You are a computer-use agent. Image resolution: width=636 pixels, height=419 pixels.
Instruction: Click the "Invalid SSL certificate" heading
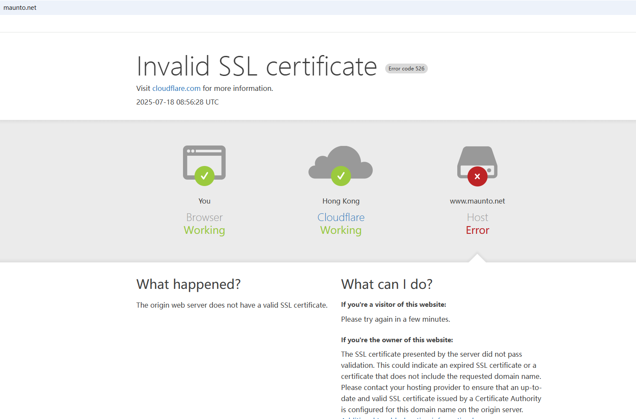click(x=257, y=66)
